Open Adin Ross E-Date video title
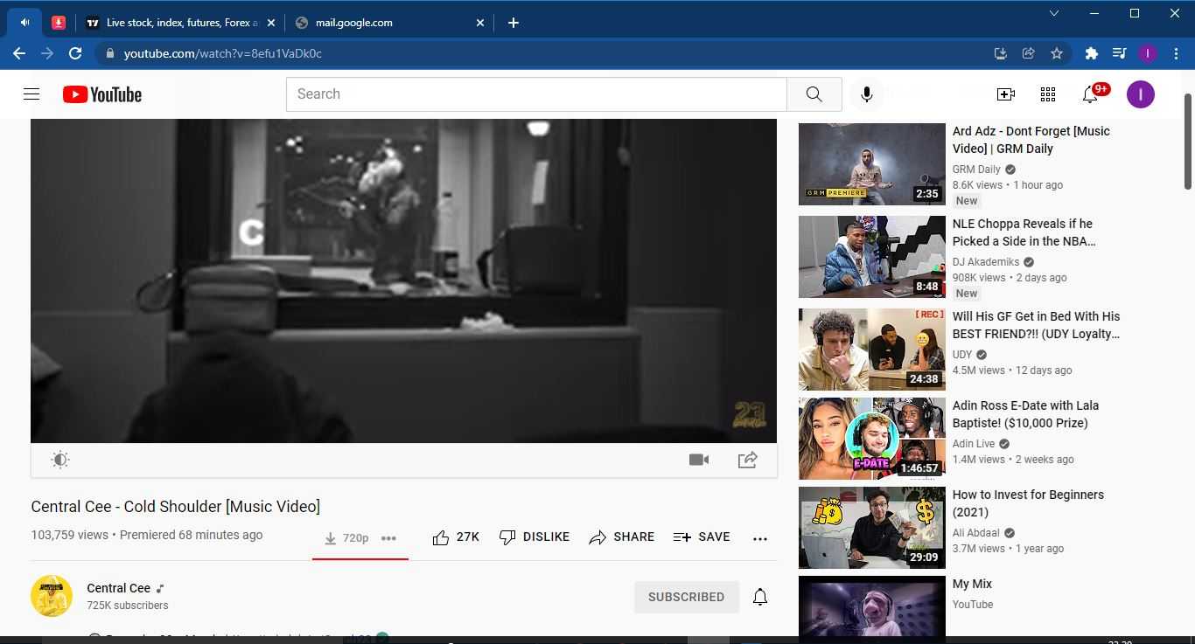This screenshot has width=1195, height=644. (1025, 414)
